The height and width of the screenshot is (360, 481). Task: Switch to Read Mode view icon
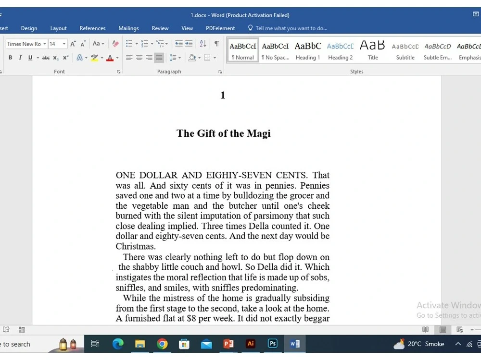(425, 329)
